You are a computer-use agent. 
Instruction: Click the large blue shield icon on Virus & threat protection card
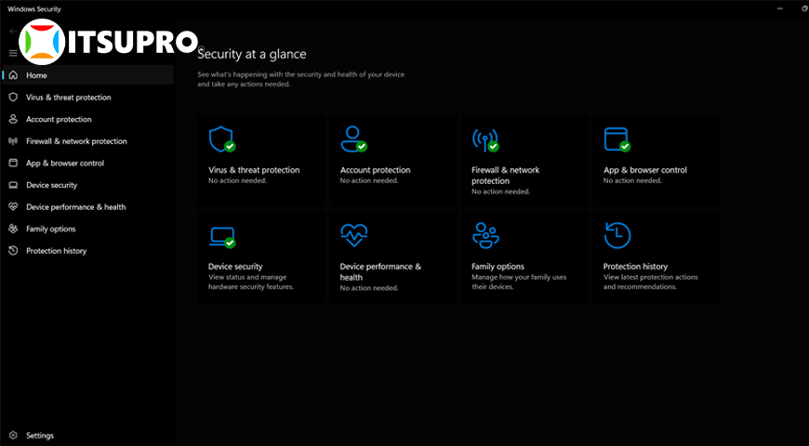click(222, 139)
